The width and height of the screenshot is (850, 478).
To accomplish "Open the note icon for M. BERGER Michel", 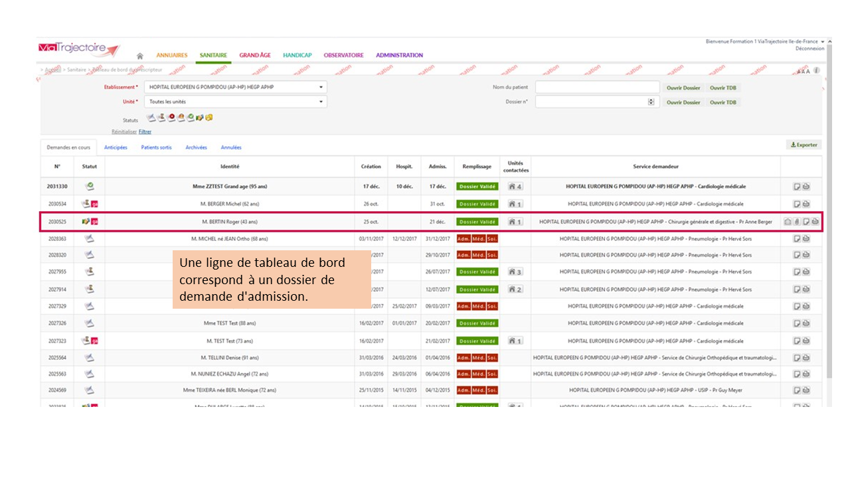I will click(x=797, y=204).
